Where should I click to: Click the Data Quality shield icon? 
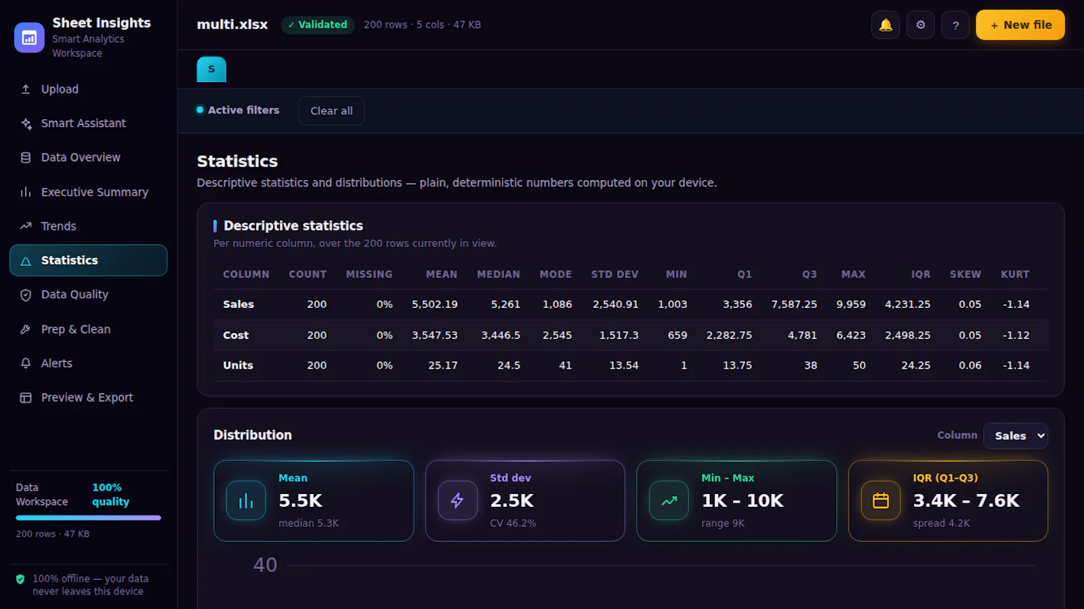coord(26,295)
